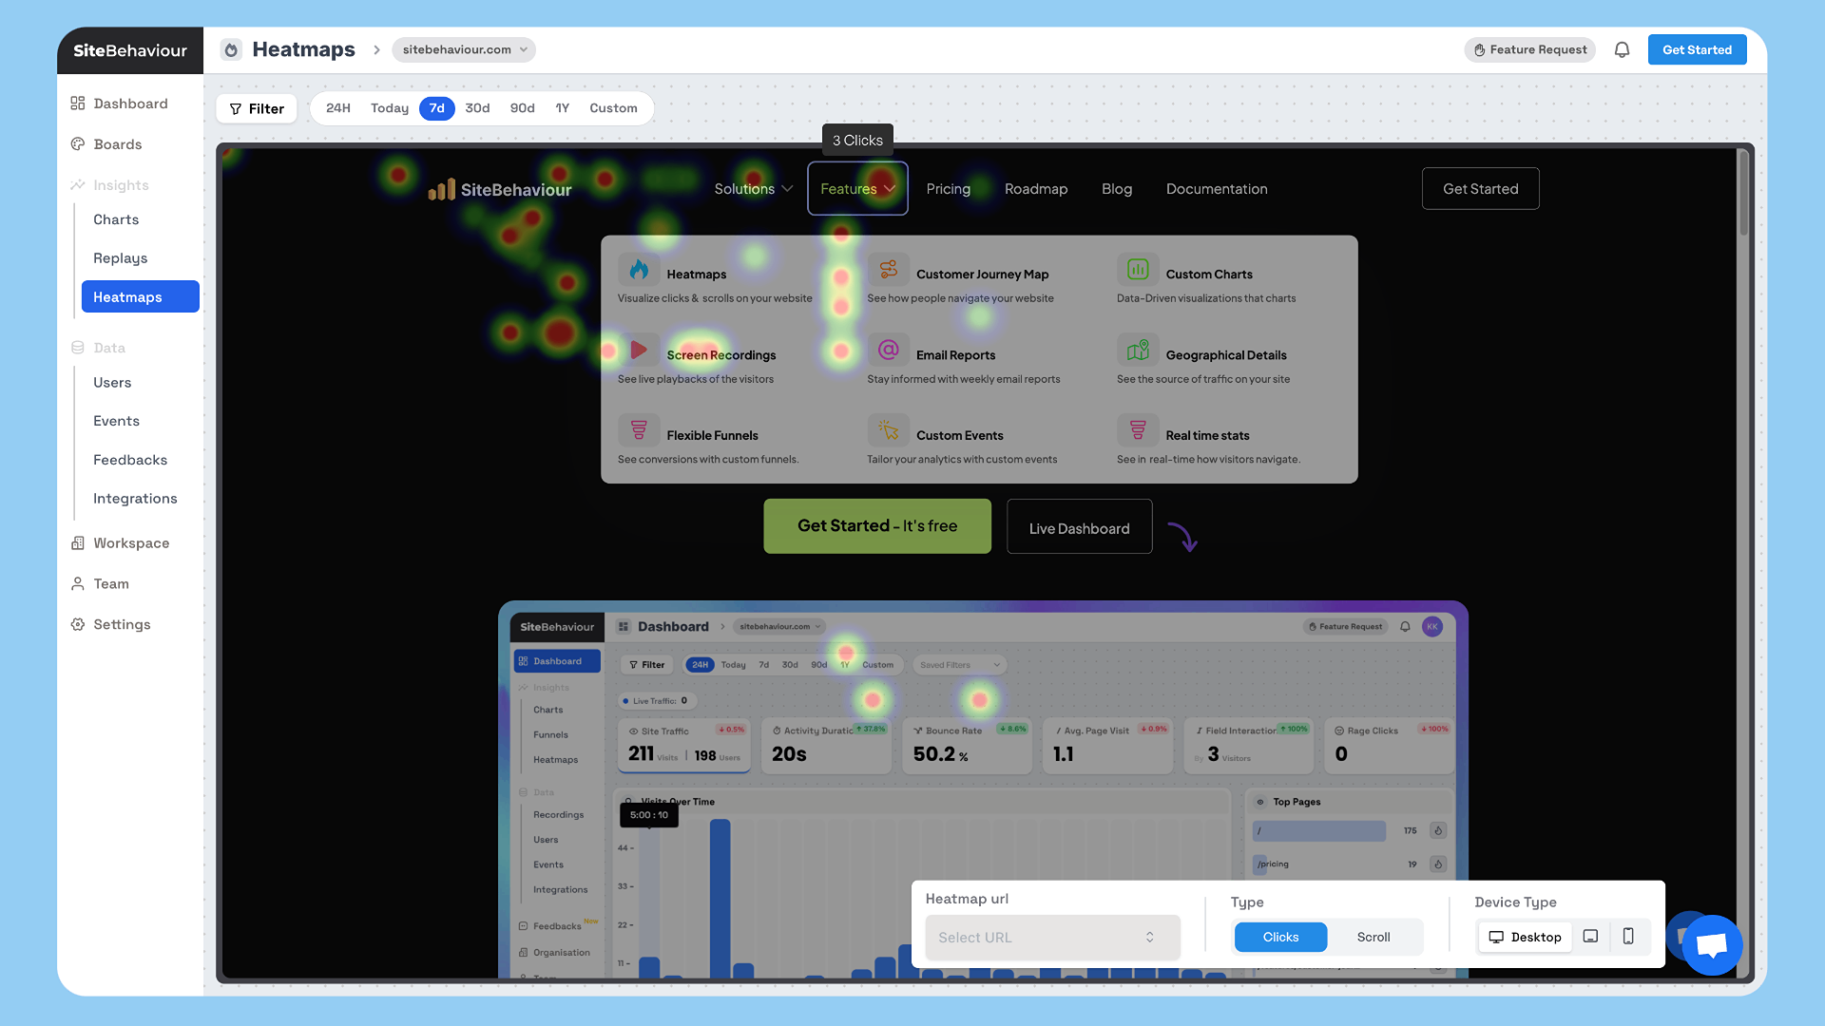
Task: Select the Screen Recordings play icon
Action: [x=640, y=350]
